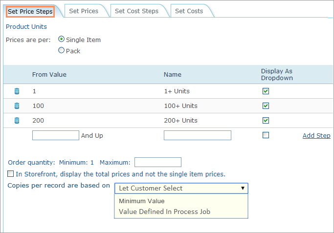Check Display As Dropdown for the new step

[x=266, y=135]
